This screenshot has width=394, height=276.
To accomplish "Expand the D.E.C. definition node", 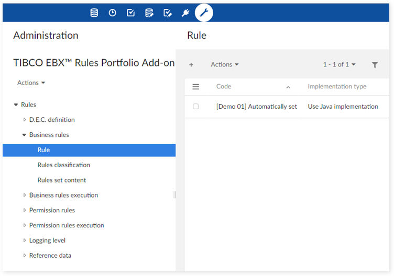I will (25, 120).
